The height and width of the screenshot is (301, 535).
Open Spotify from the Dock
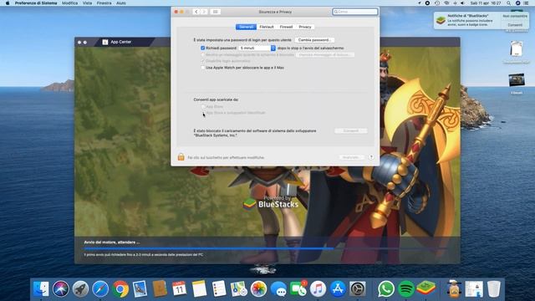[x=405, y=289]
